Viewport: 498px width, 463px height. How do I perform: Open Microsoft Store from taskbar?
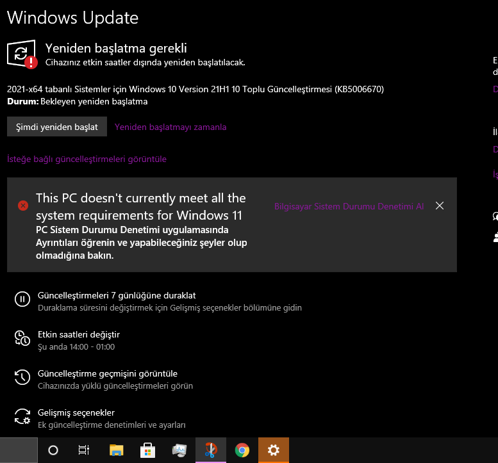click(x=147, y=450)
